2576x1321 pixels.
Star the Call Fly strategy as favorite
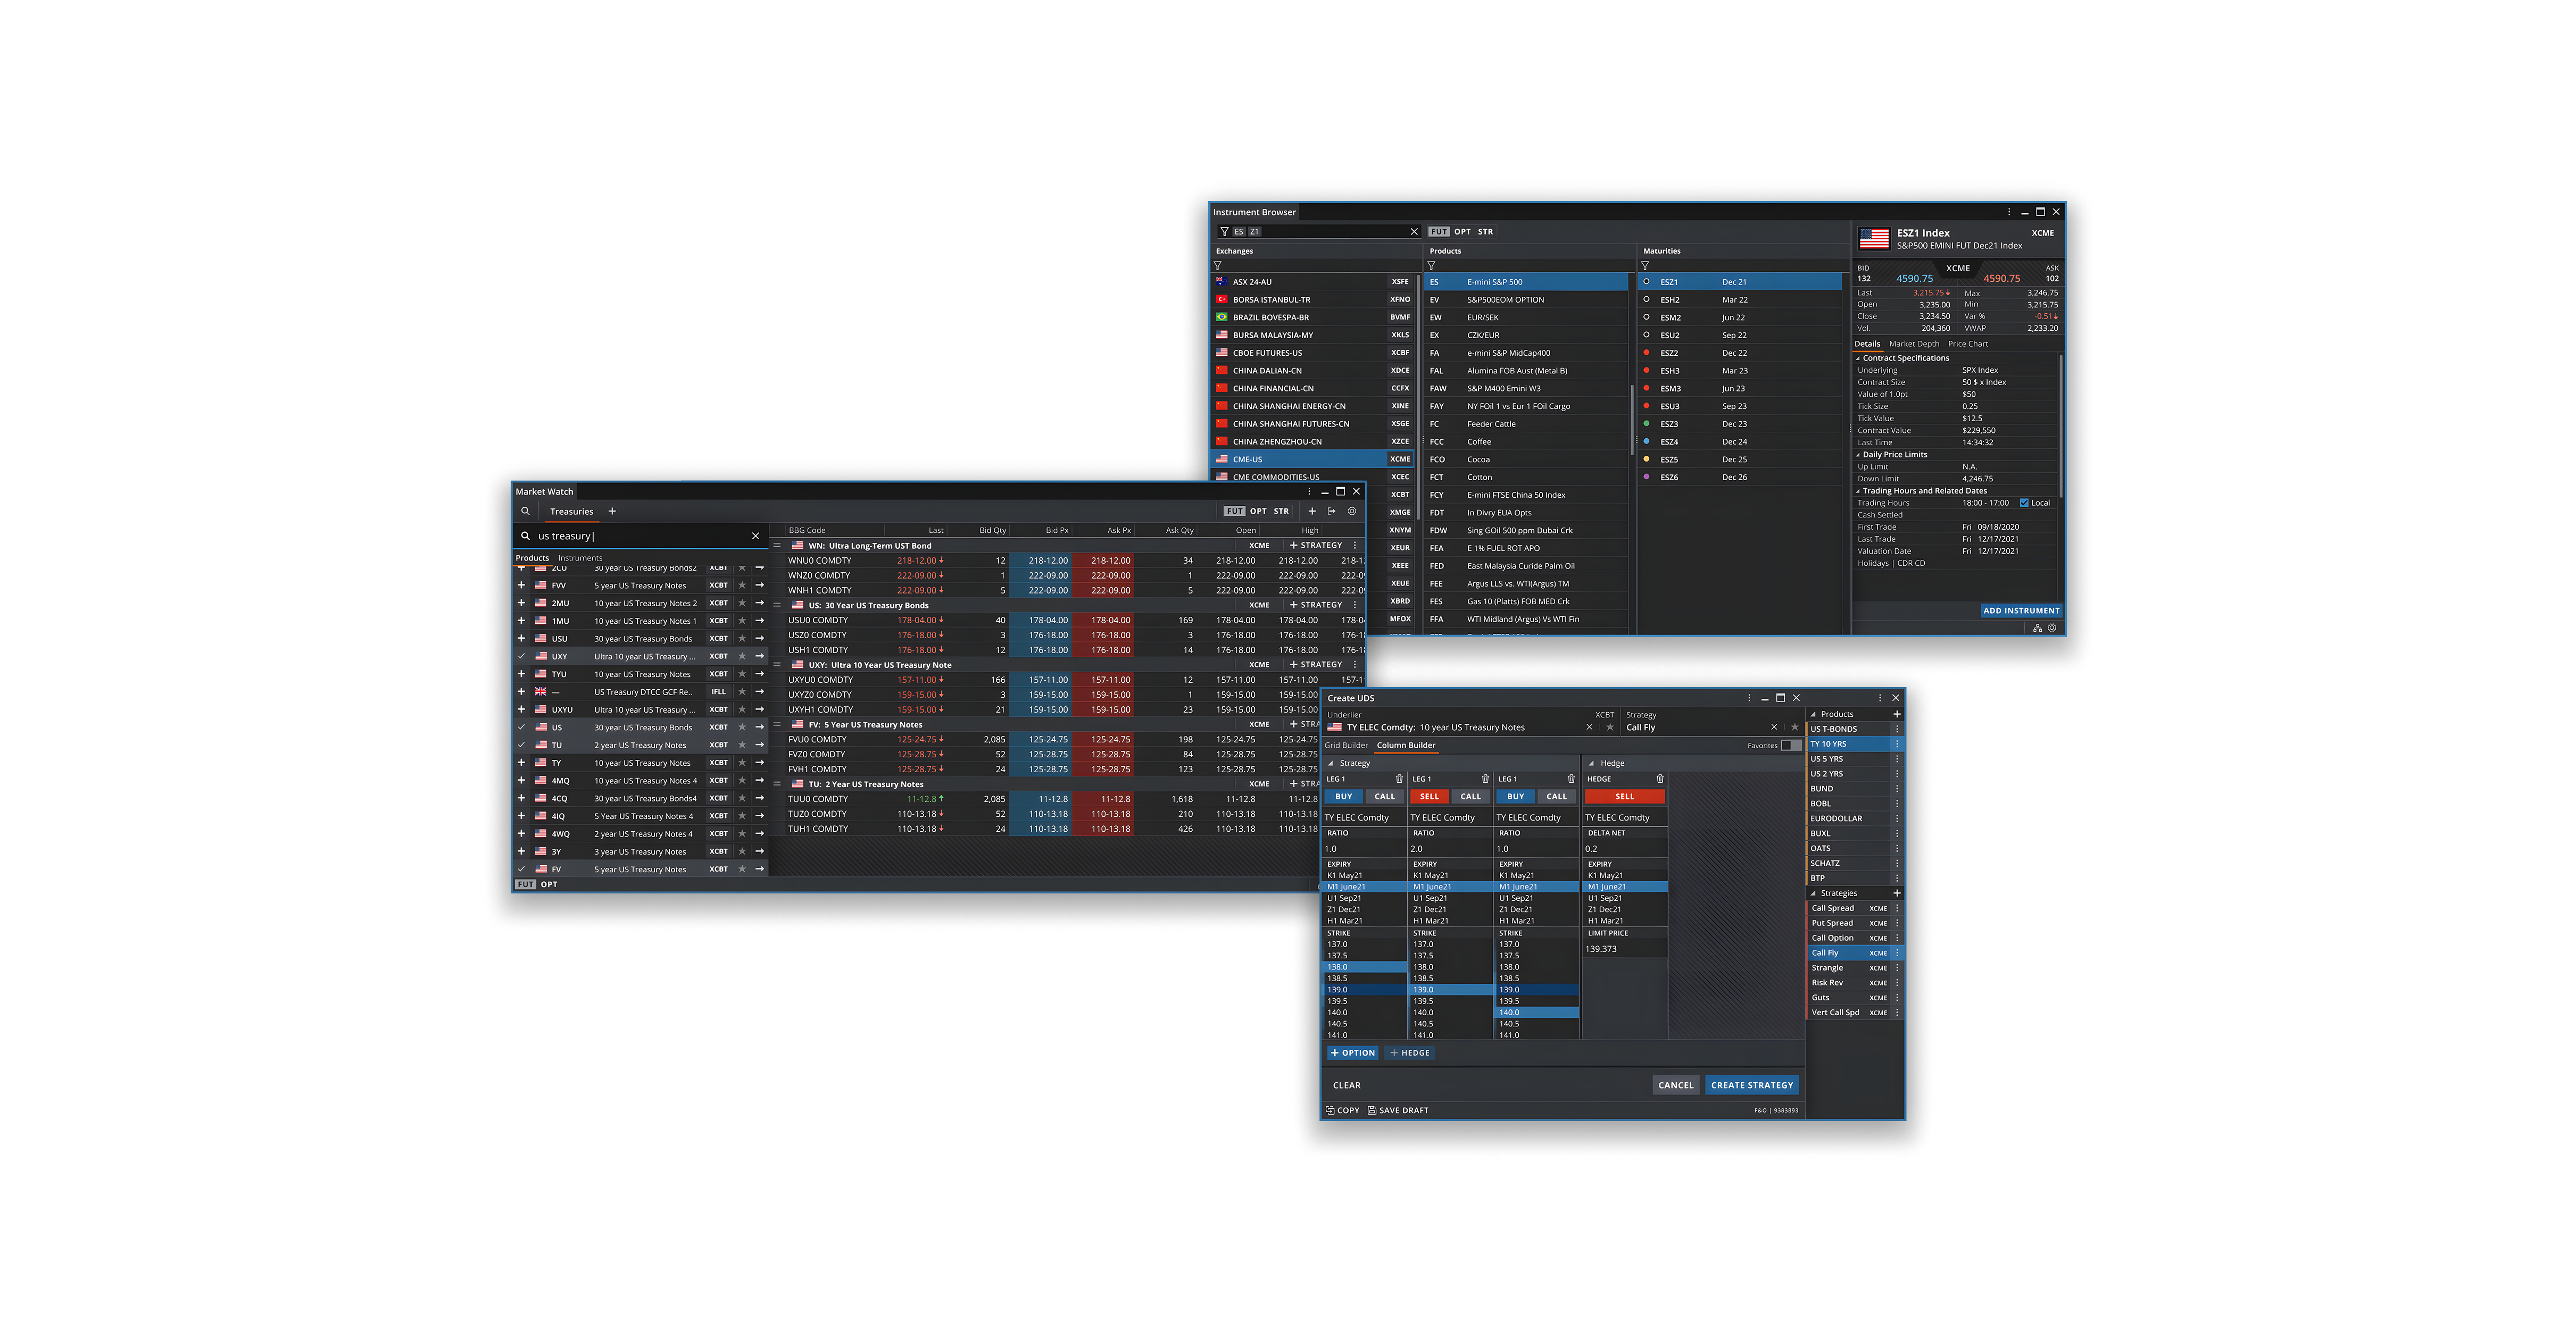click(x=1794, y=728)
